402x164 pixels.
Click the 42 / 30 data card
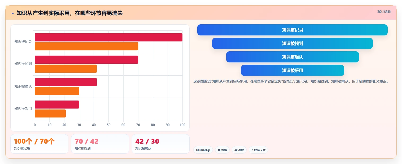[x=161, y=144]
